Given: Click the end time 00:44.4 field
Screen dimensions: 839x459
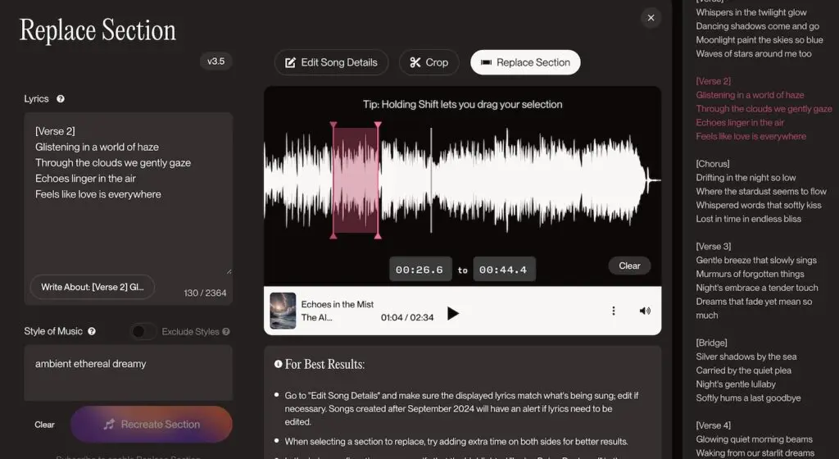Looking at the screenshot, I should [504, 270].
